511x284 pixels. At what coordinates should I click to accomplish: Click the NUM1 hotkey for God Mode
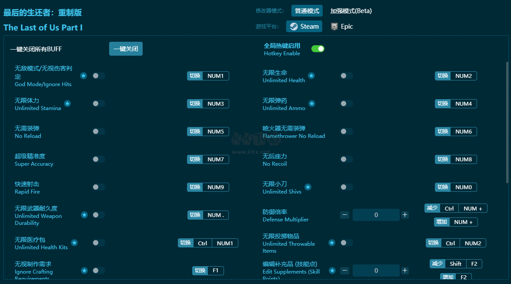point(208,76)
